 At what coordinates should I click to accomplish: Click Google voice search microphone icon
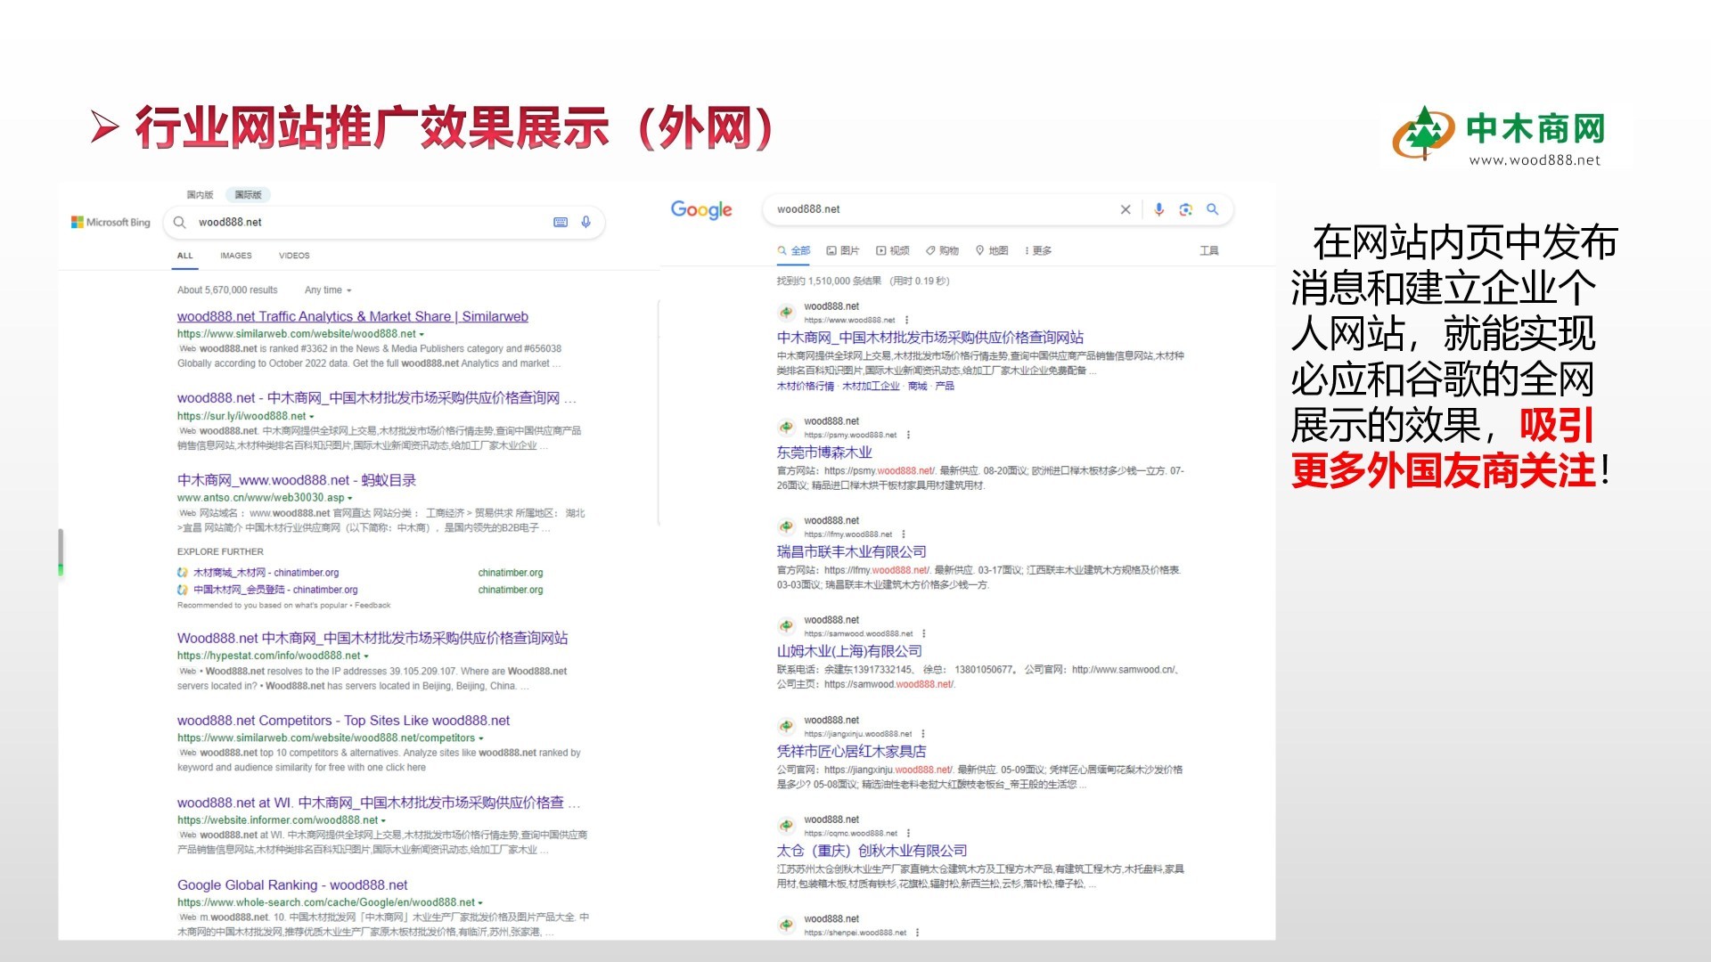[1158, 209]
